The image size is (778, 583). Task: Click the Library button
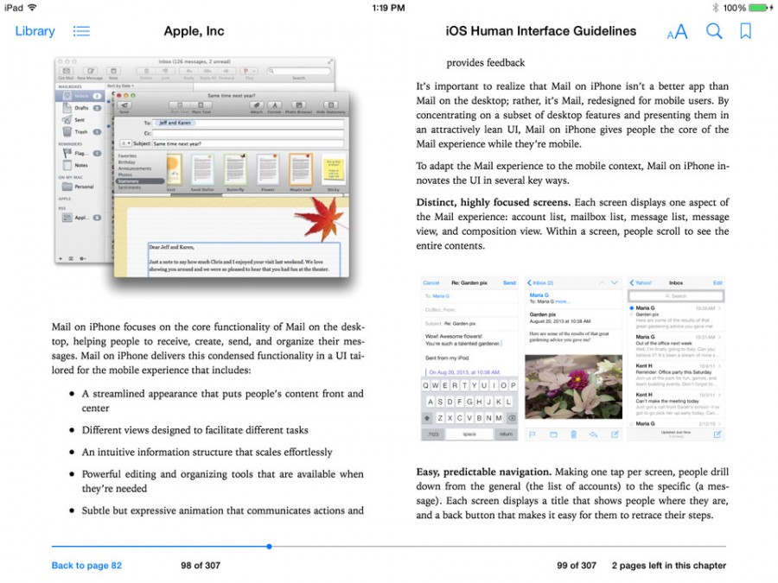coord(35,30)
